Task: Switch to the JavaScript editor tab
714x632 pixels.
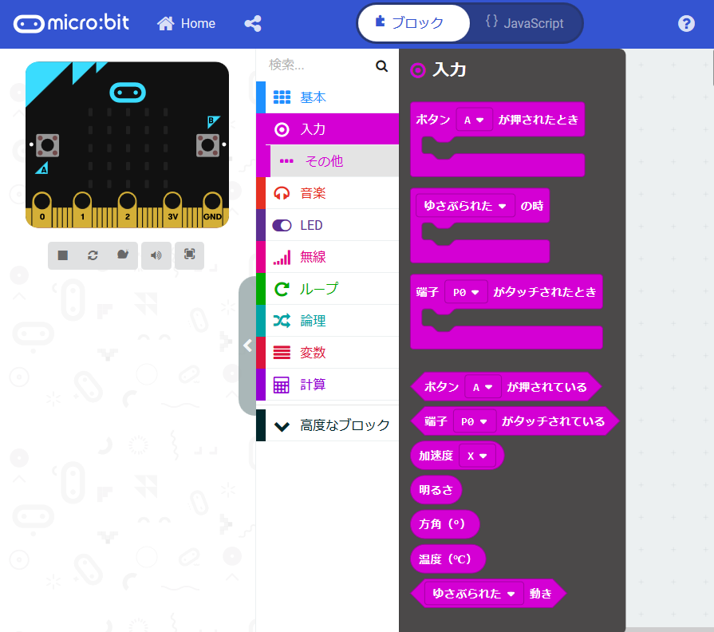Action: click(525, 23)
